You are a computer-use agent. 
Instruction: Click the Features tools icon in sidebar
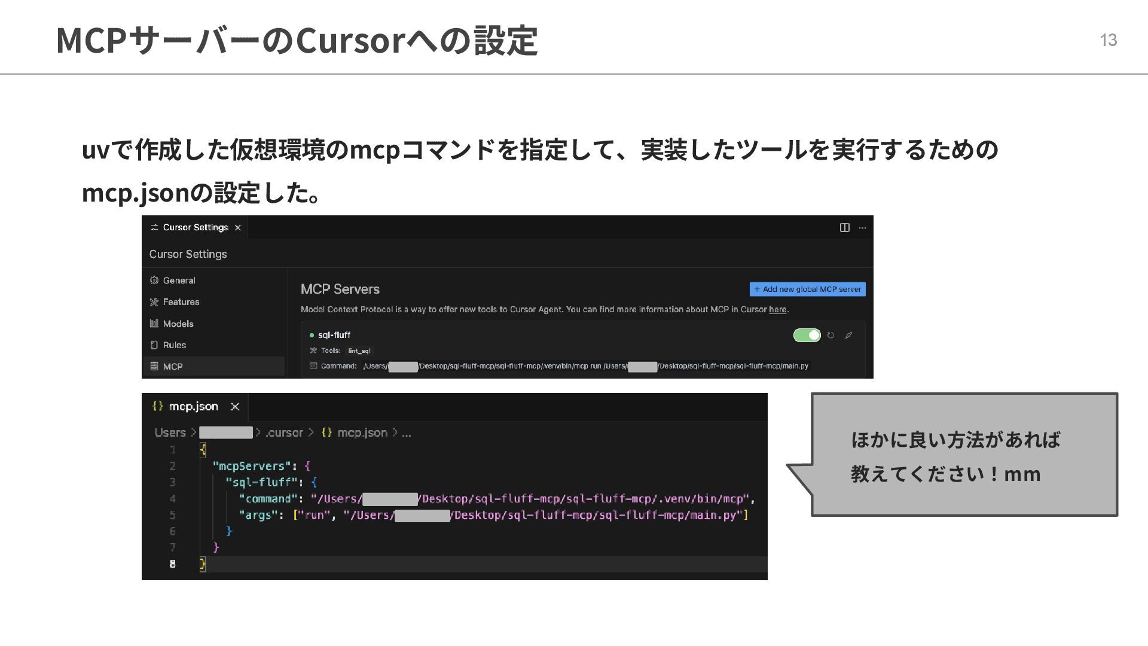coord(154,302)
